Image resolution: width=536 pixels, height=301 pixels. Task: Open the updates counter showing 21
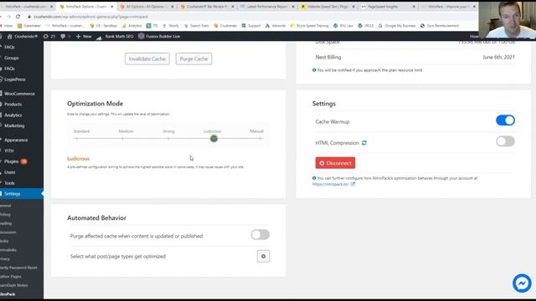[x=49, y=36]
